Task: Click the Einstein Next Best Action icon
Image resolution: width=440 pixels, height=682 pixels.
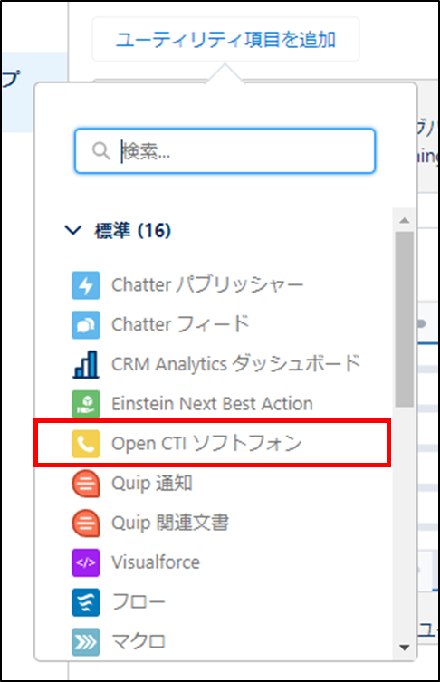Action: click(86, 404)
